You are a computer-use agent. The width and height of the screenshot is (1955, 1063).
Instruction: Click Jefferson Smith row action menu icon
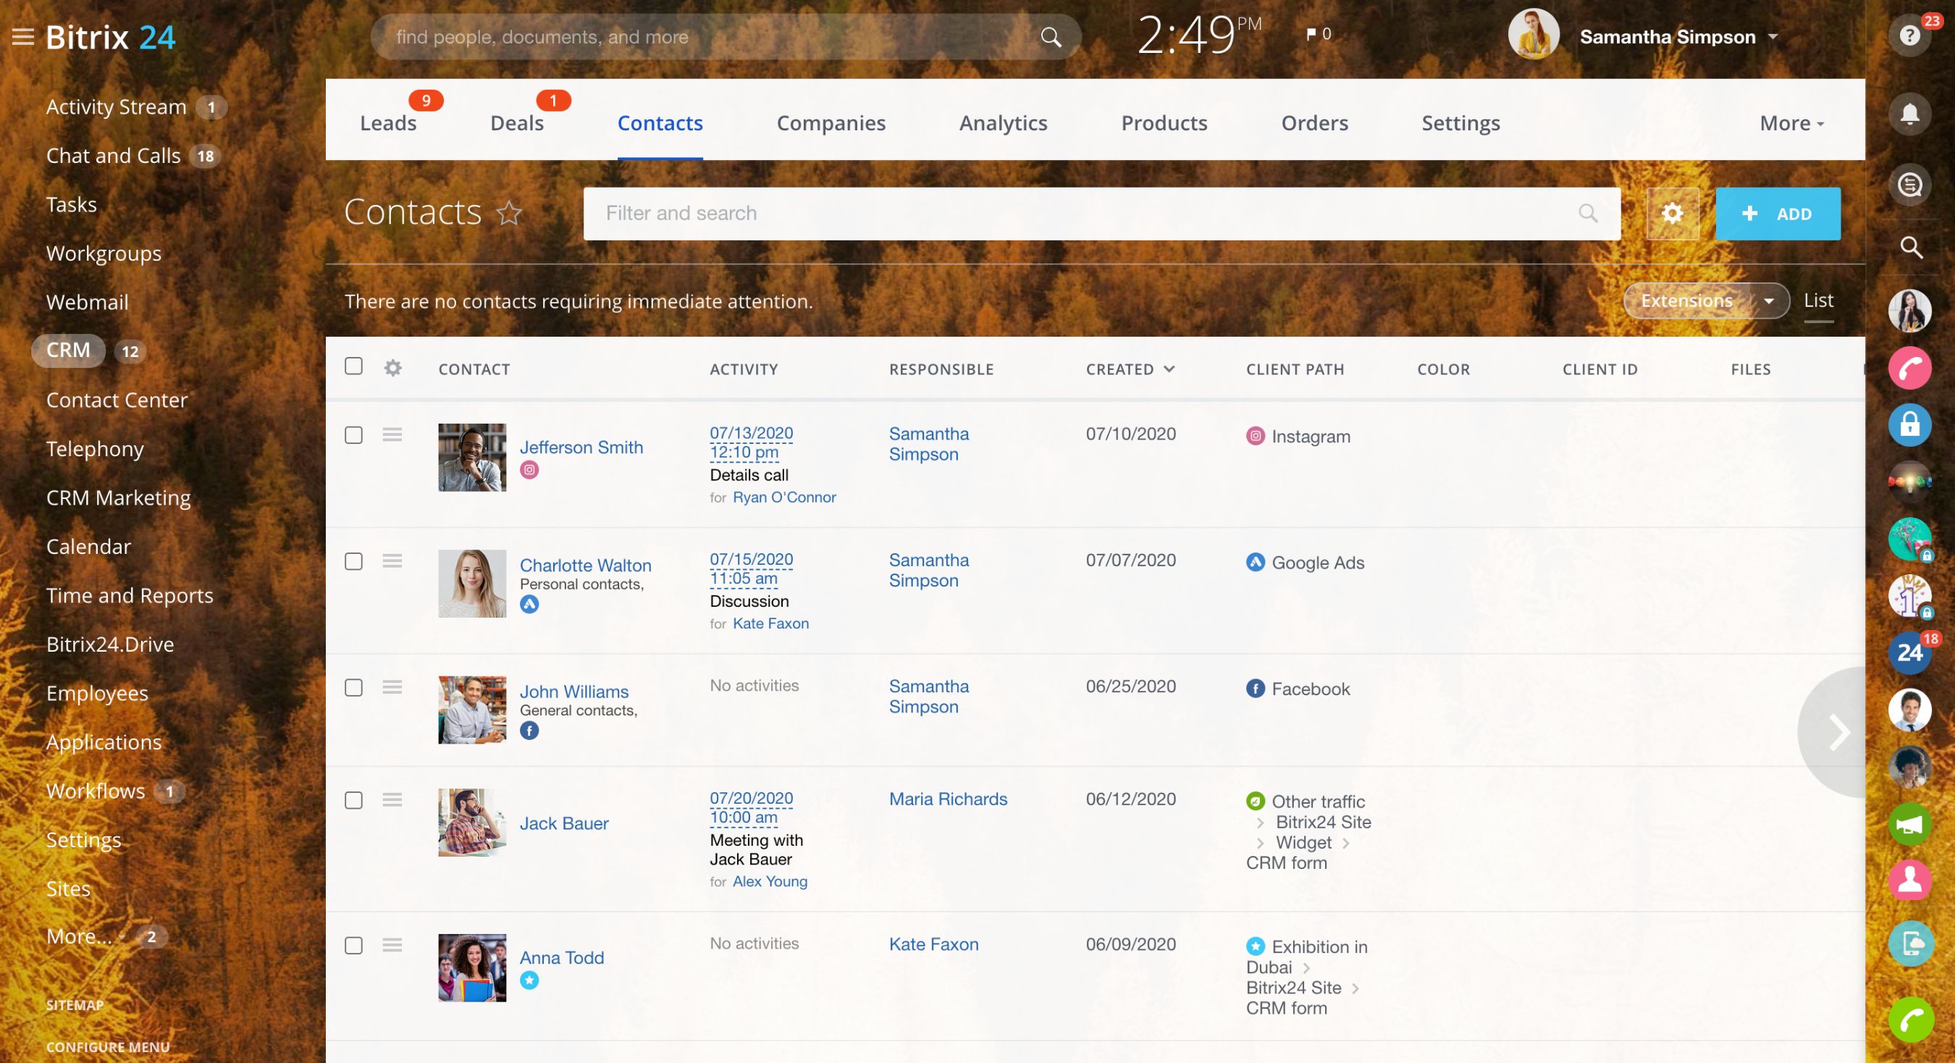[x=392, y=434]
